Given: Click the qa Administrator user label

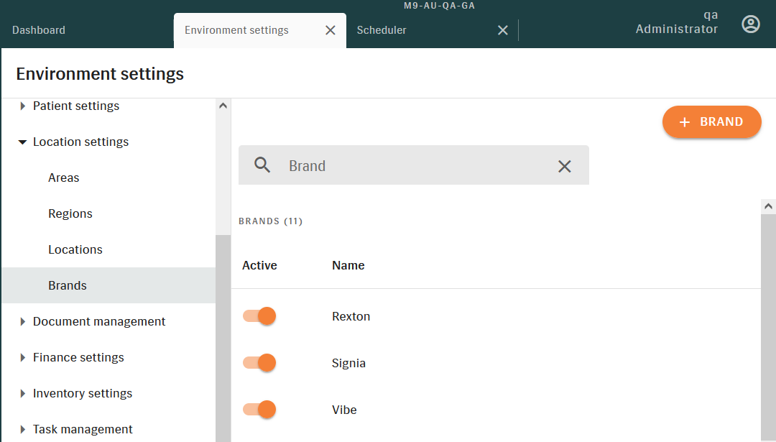Looking at the screenshot, I should pyautogui.click(x=677, y=22).
